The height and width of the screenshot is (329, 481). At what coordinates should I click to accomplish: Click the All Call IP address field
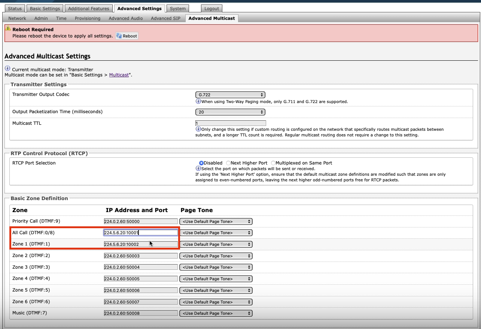(x=141, y=233)
